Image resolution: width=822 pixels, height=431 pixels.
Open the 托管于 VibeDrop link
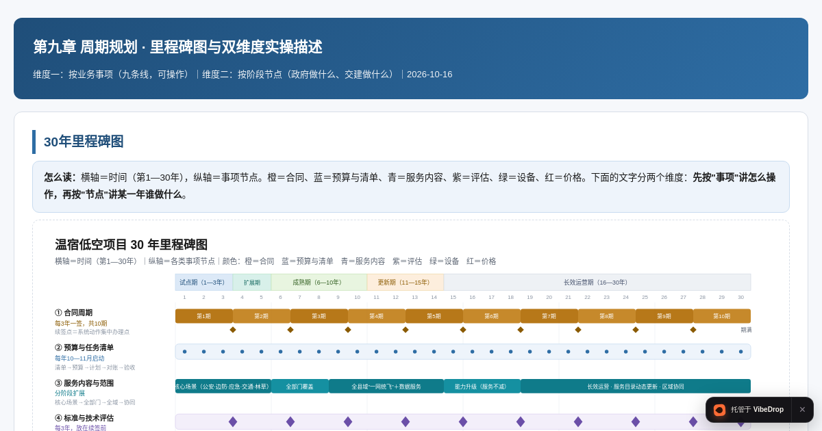(757, 410)
